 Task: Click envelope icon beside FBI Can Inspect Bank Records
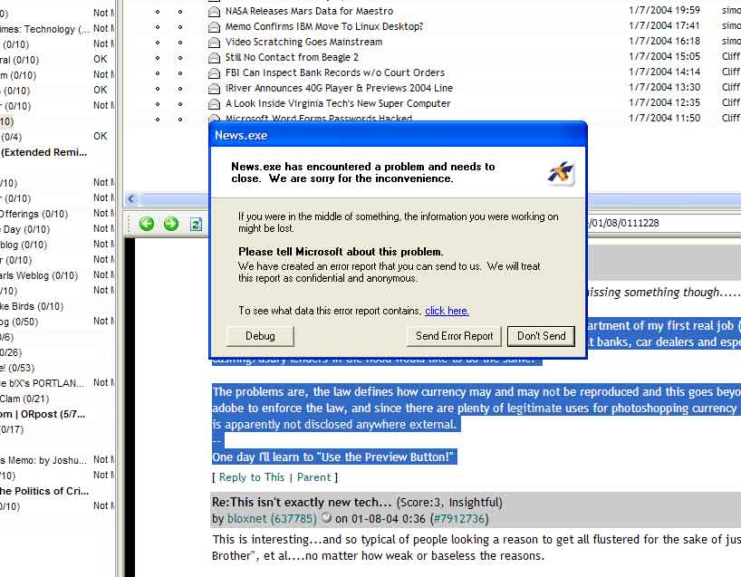coord(214,73)
